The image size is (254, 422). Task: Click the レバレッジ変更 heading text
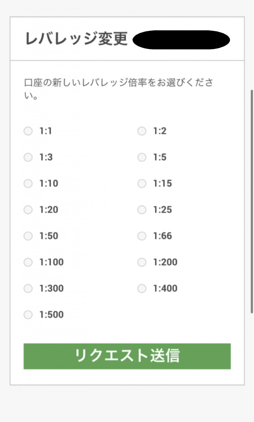click(x=76, y=39)
